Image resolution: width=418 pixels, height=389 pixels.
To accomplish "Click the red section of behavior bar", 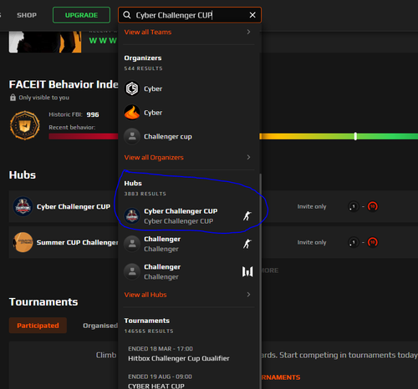I will tap(83, 136).
